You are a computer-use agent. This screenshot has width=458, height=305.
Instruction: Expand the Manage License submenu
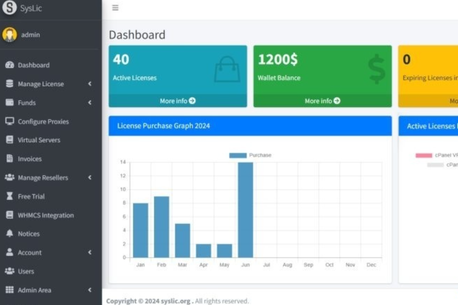(90, 84)
